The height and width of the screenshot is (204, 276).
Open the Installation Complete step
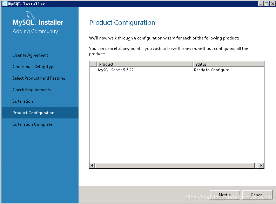(32, 124)
